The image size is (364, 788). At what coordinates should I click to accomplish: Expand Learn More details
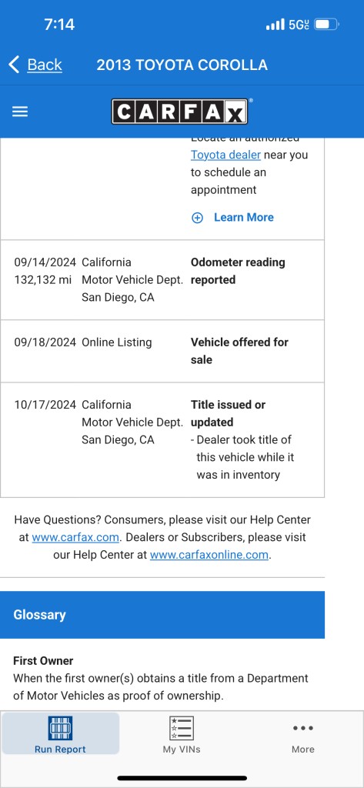(x=244, y=218)
